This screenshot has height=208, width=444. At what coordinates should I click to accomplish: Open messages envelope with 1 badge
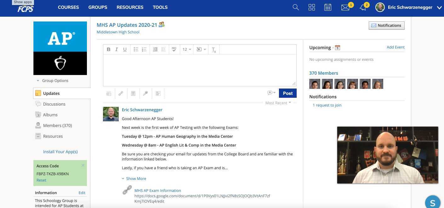tap(345, 7)
